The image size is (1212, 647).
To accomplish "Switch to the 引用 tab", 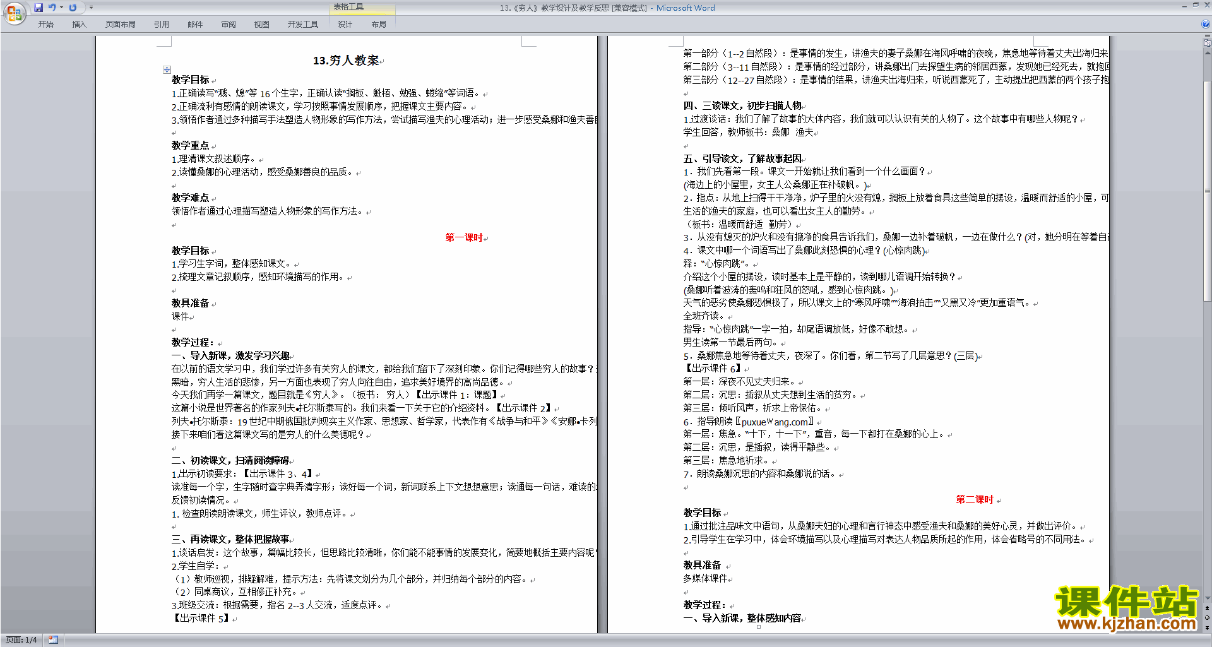I will (x=162, y=25).
